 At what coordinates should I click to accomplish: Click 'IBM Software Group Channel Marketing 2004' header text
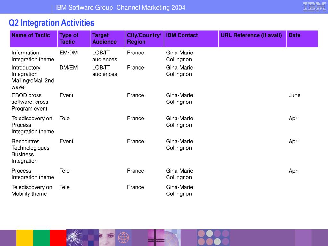[x=120, y=8]
